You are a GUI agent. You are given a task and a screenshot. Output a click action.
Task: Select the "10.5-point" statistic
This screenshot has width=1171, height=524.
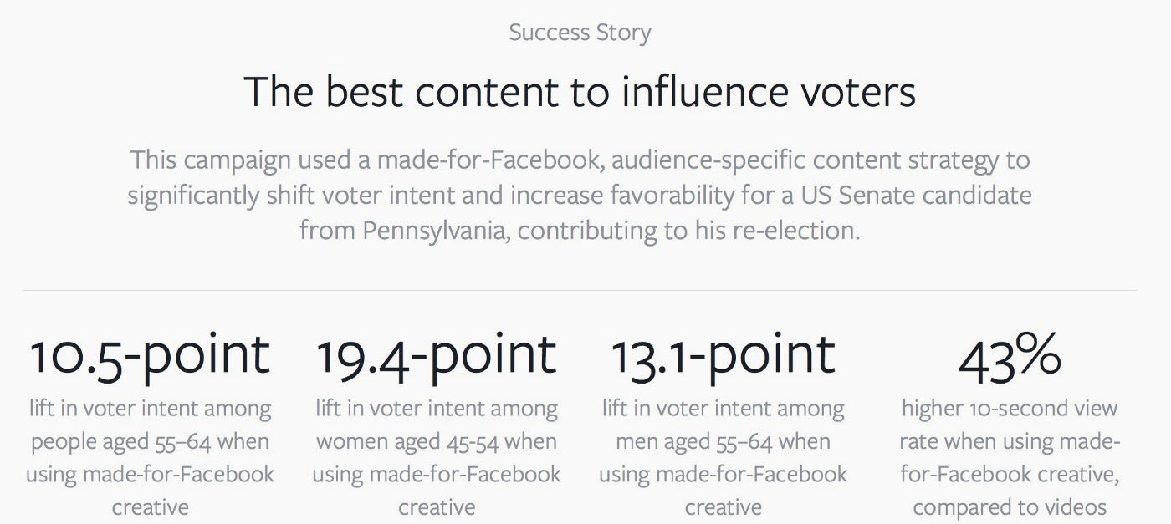[x=150, y=355]
